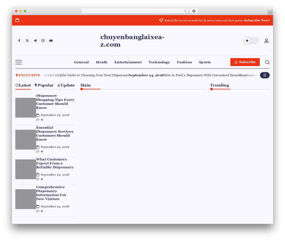Open the Technology menu item

pyautogui.click(x=159, y=62)
